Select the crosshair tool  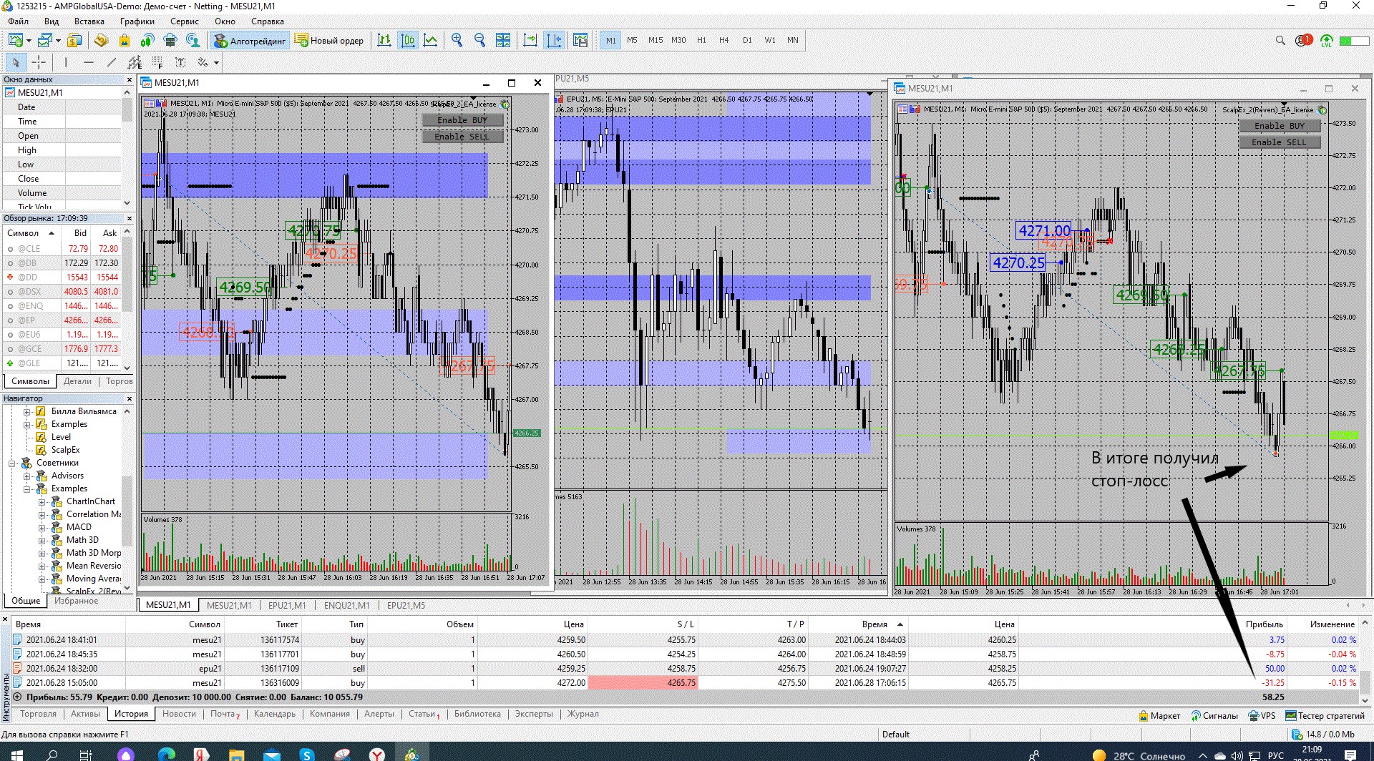point(39,62)
